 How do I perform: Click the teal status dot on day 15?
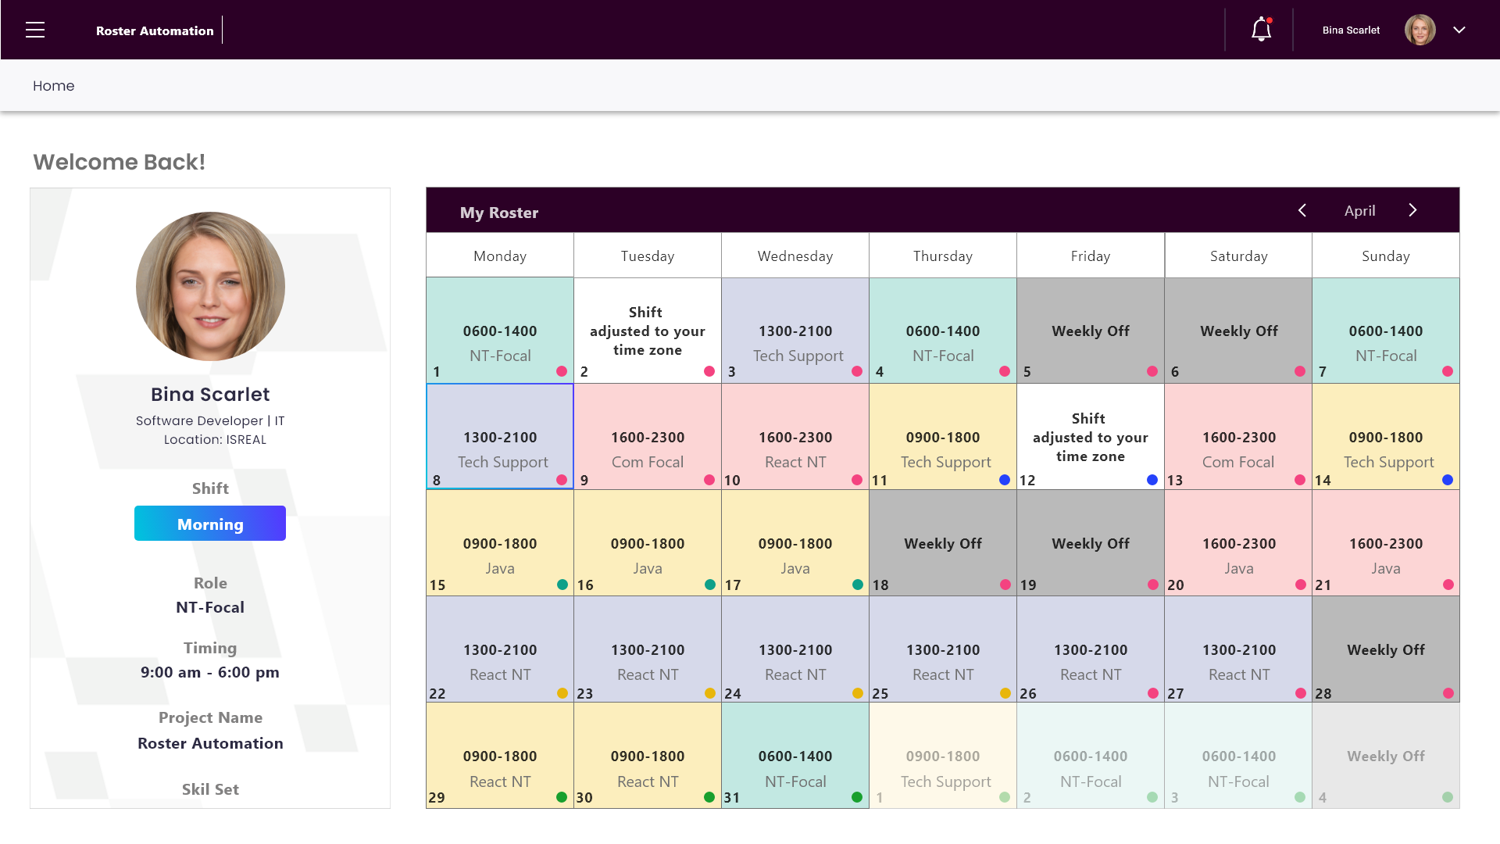(x=562, y=585)
